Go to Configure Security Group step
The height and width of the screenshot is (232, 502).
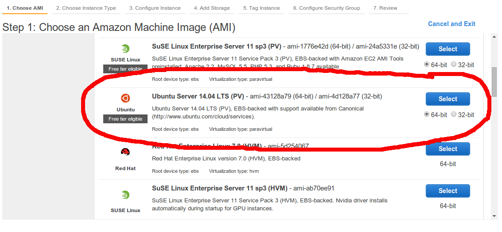[327, 8]
